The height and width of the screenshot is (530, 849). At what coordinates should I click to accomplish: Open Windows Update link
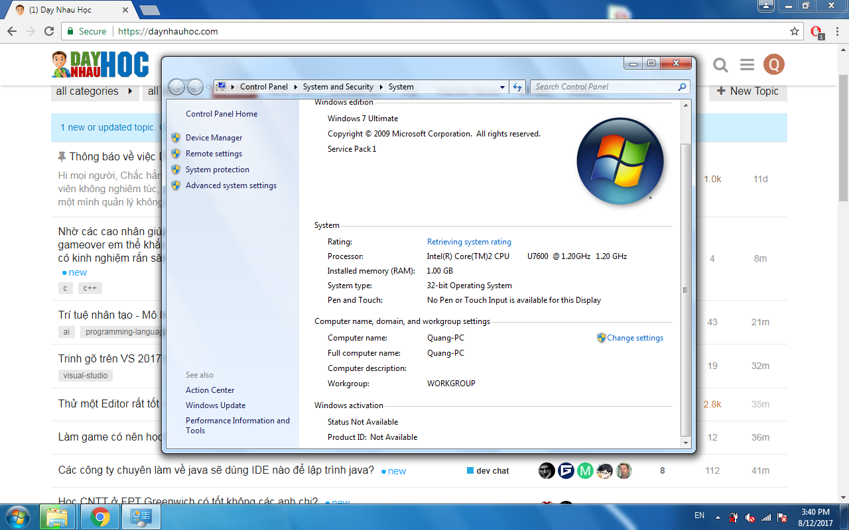pos(216,405)
